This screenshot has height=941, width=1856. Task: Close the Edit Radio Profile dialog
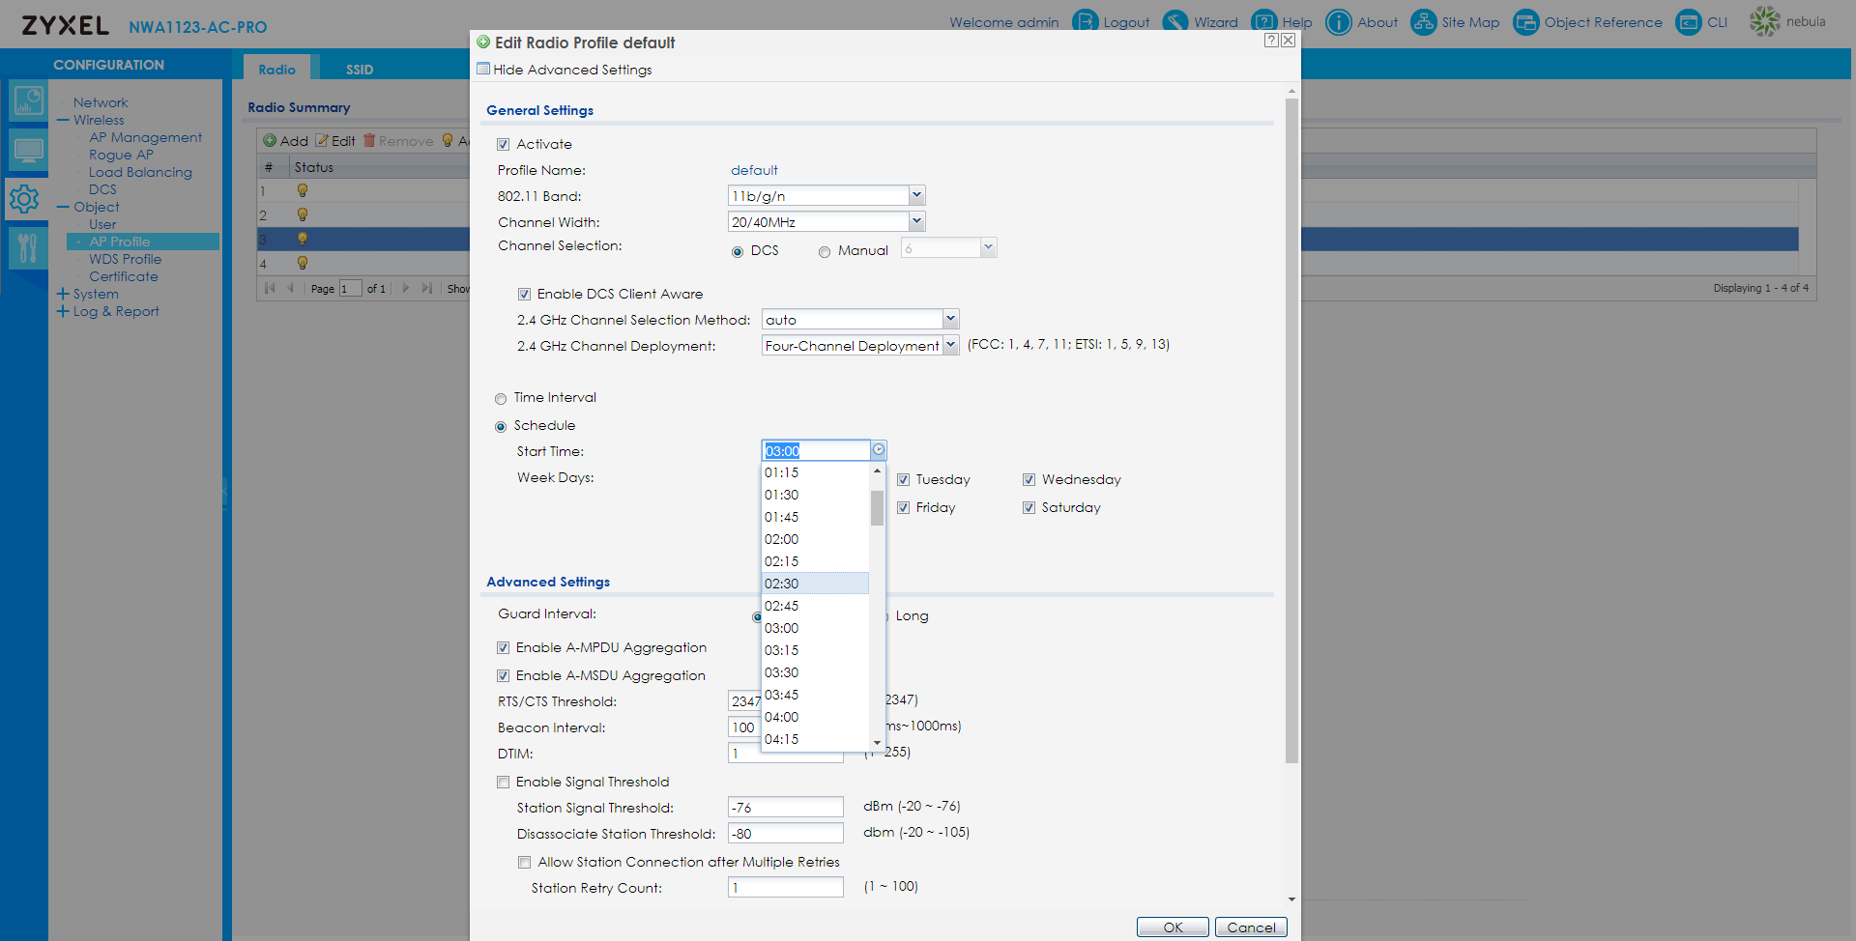1288,41
